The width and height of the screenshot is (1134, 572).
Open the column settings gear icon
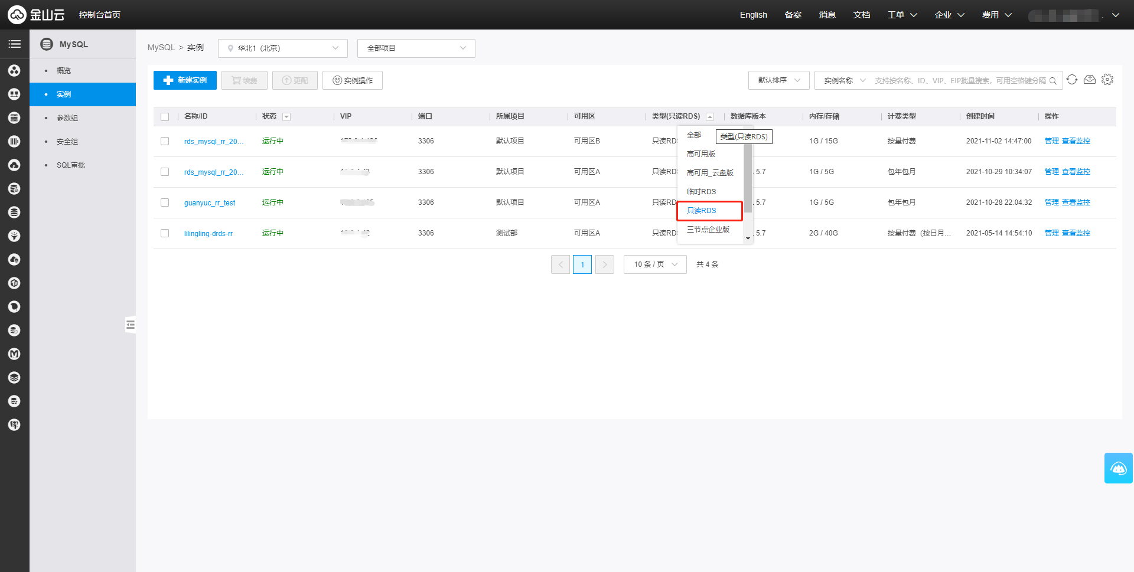(1107, 80)
